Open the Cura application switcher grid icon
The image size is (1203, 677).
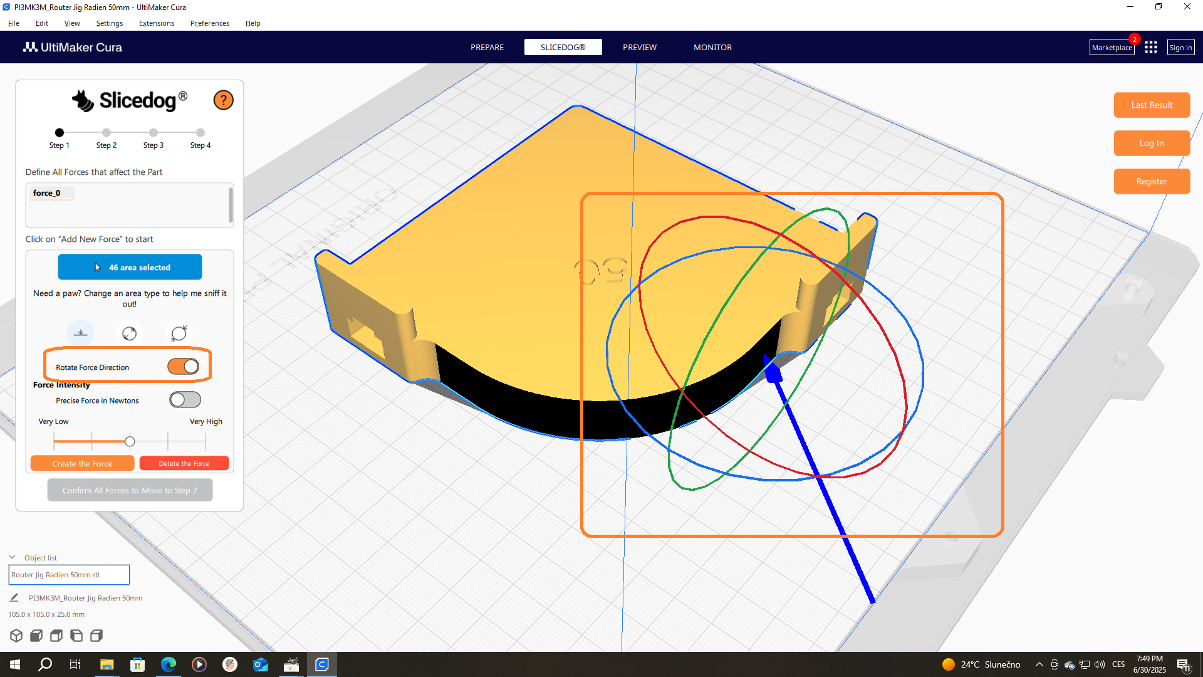point(1150,48)
